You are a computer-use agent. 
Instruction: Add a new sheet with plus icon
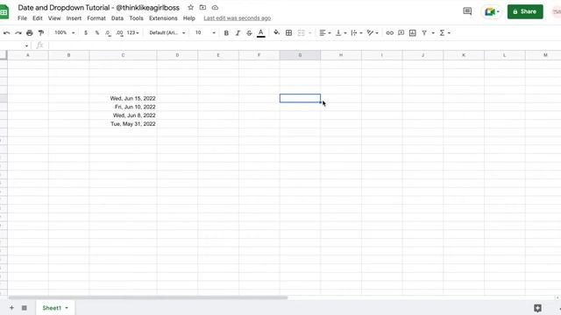[x=11, y=308]
